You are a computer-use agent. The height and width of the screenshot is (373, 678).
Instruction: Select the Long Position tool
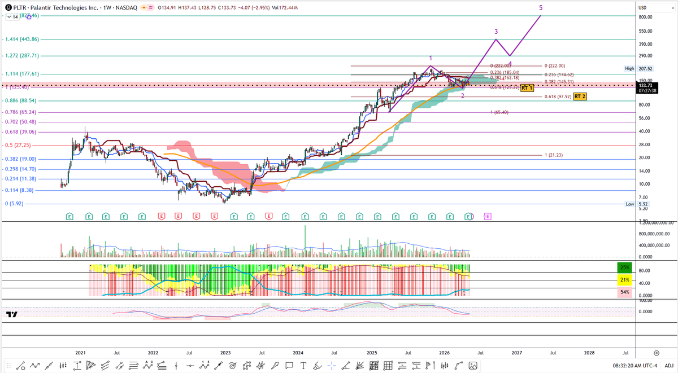click(402, 366)
